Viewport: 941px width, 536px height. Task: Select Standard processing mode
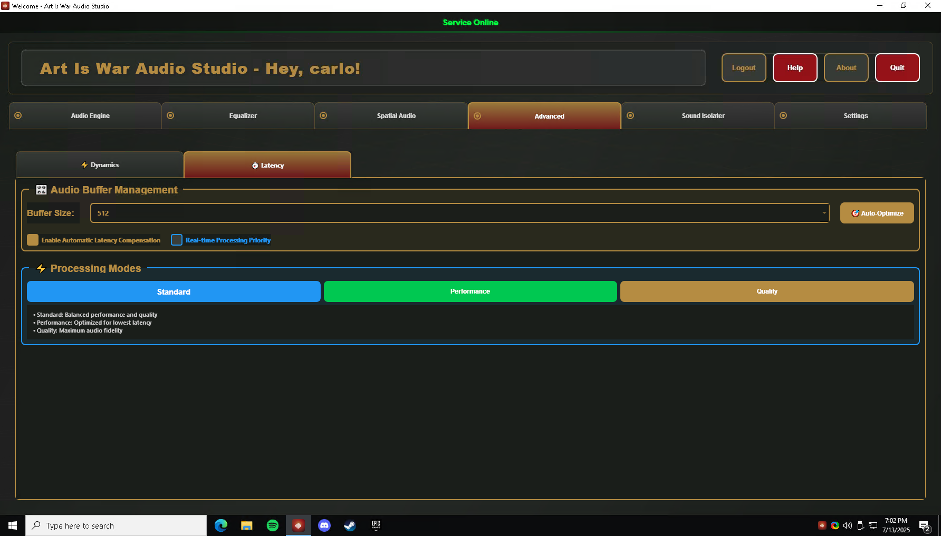point(174,291)
